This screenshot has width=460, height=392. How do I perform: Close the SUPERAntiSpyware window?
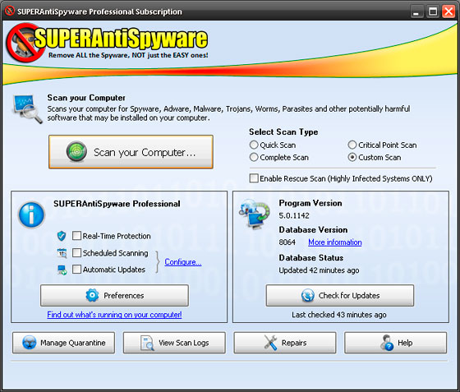pos(448,12)
